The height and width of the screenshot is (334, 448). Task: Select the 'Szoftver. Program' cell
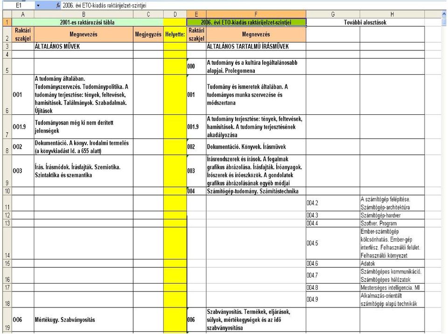click(x=392, y=223)
